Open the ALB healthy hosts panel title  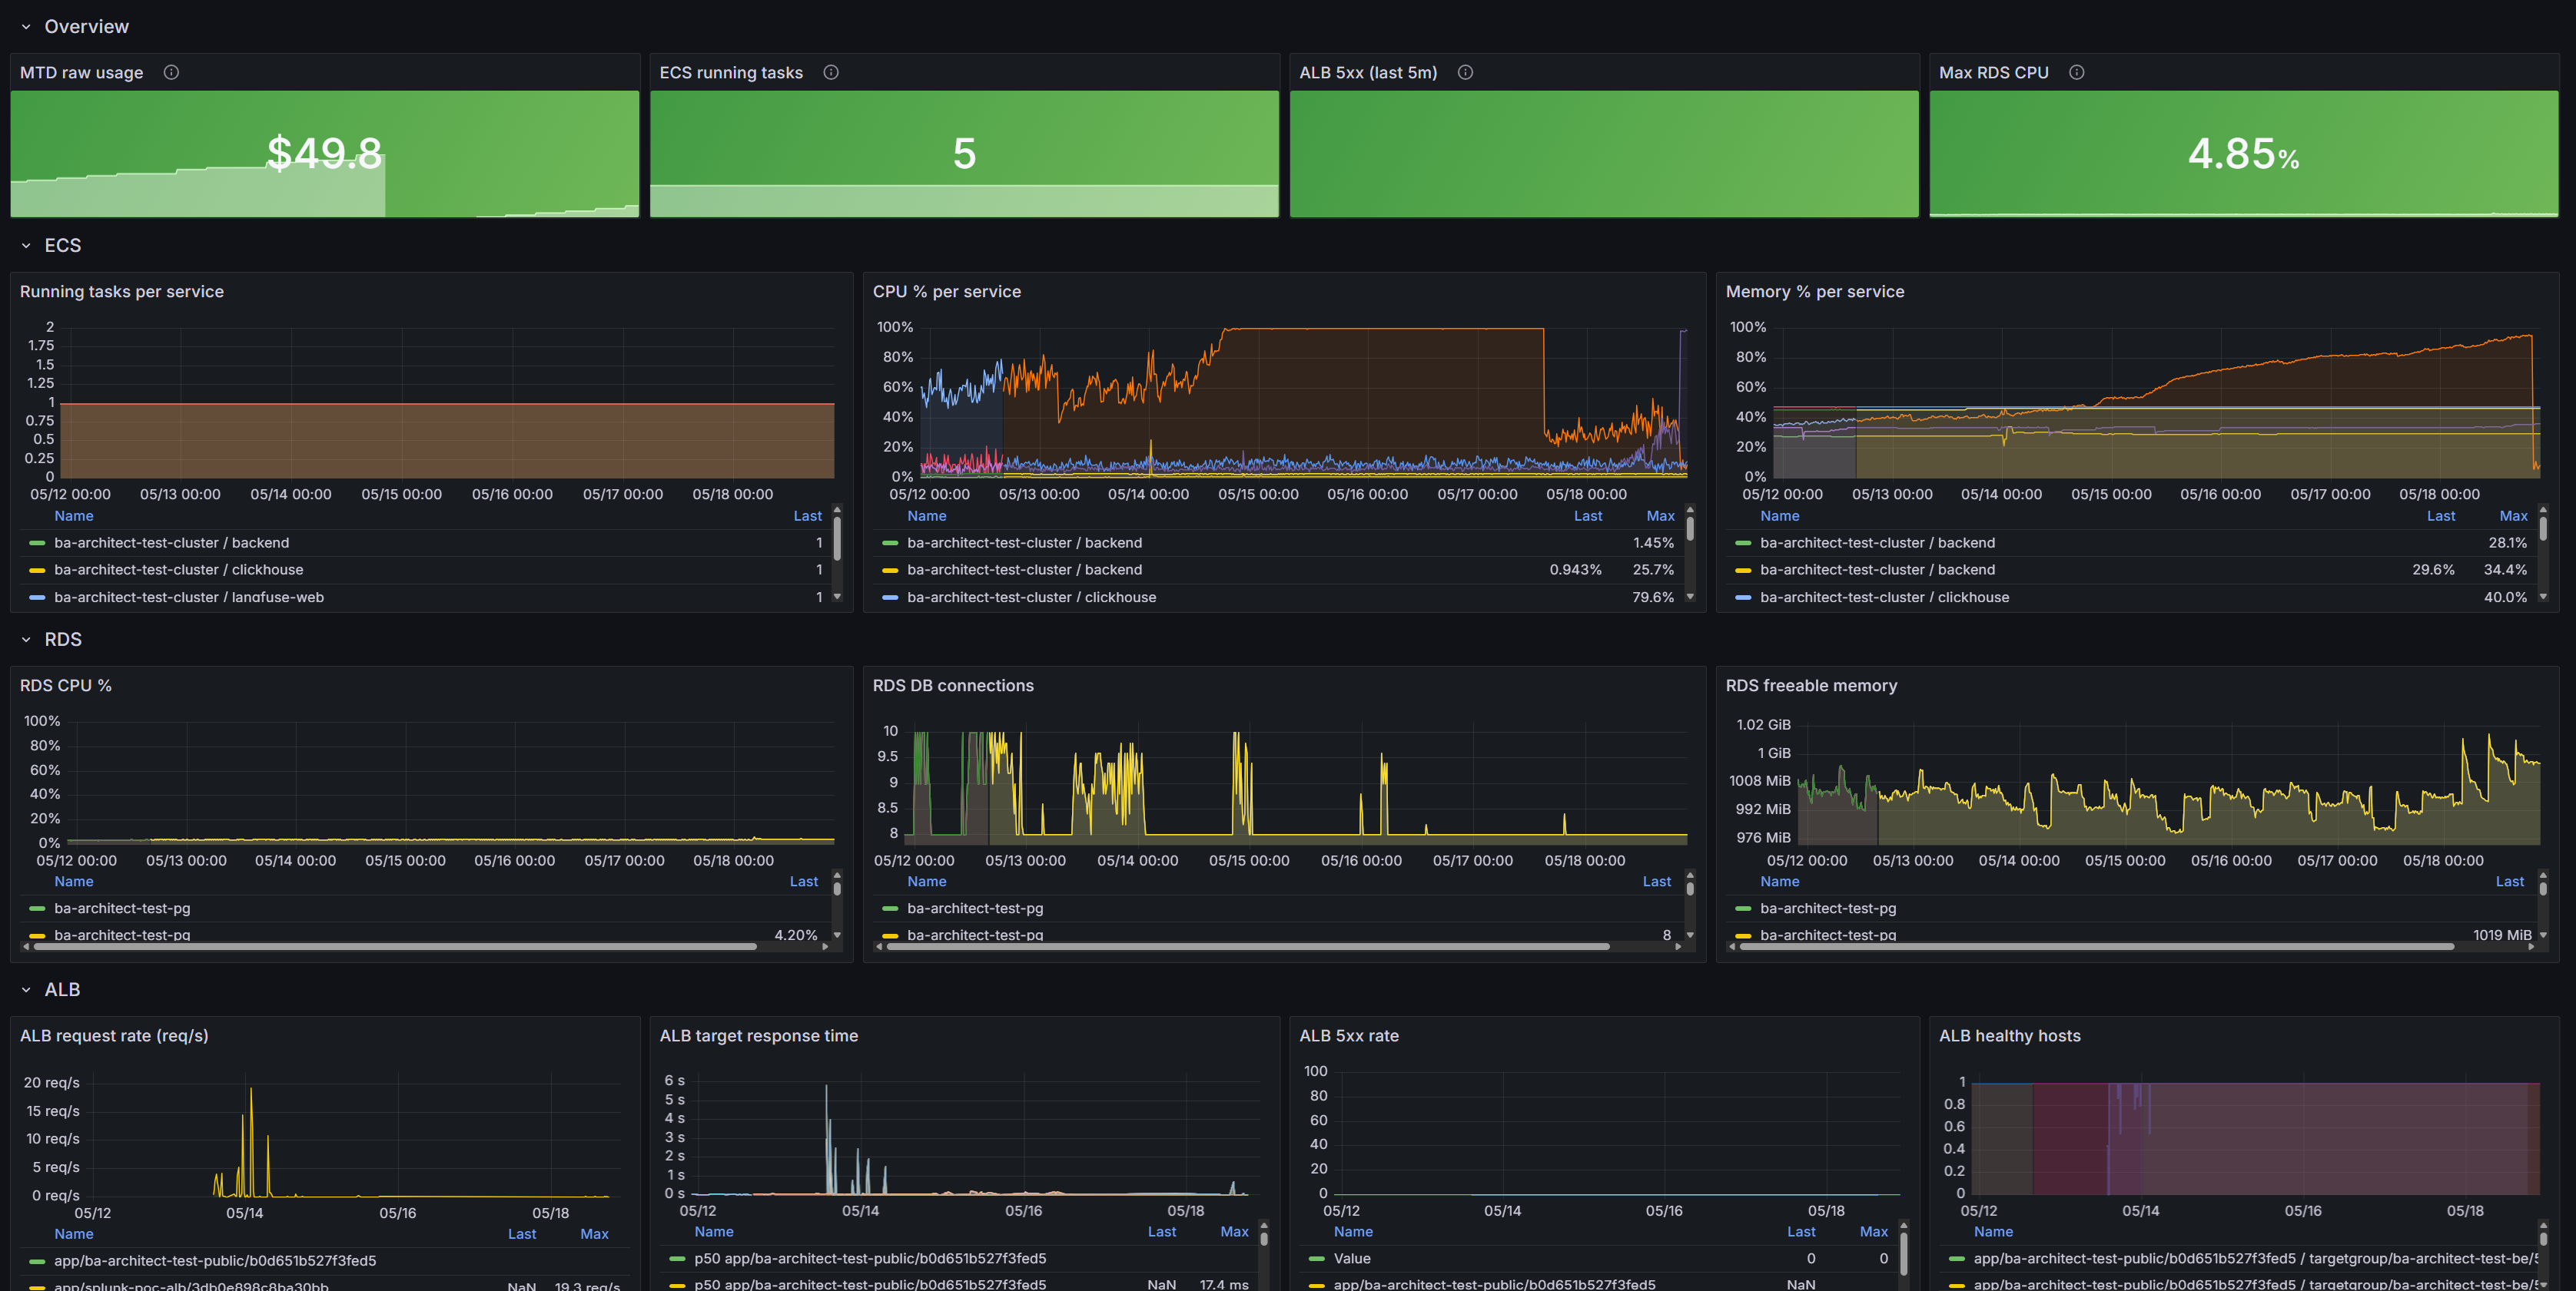2010,1035
